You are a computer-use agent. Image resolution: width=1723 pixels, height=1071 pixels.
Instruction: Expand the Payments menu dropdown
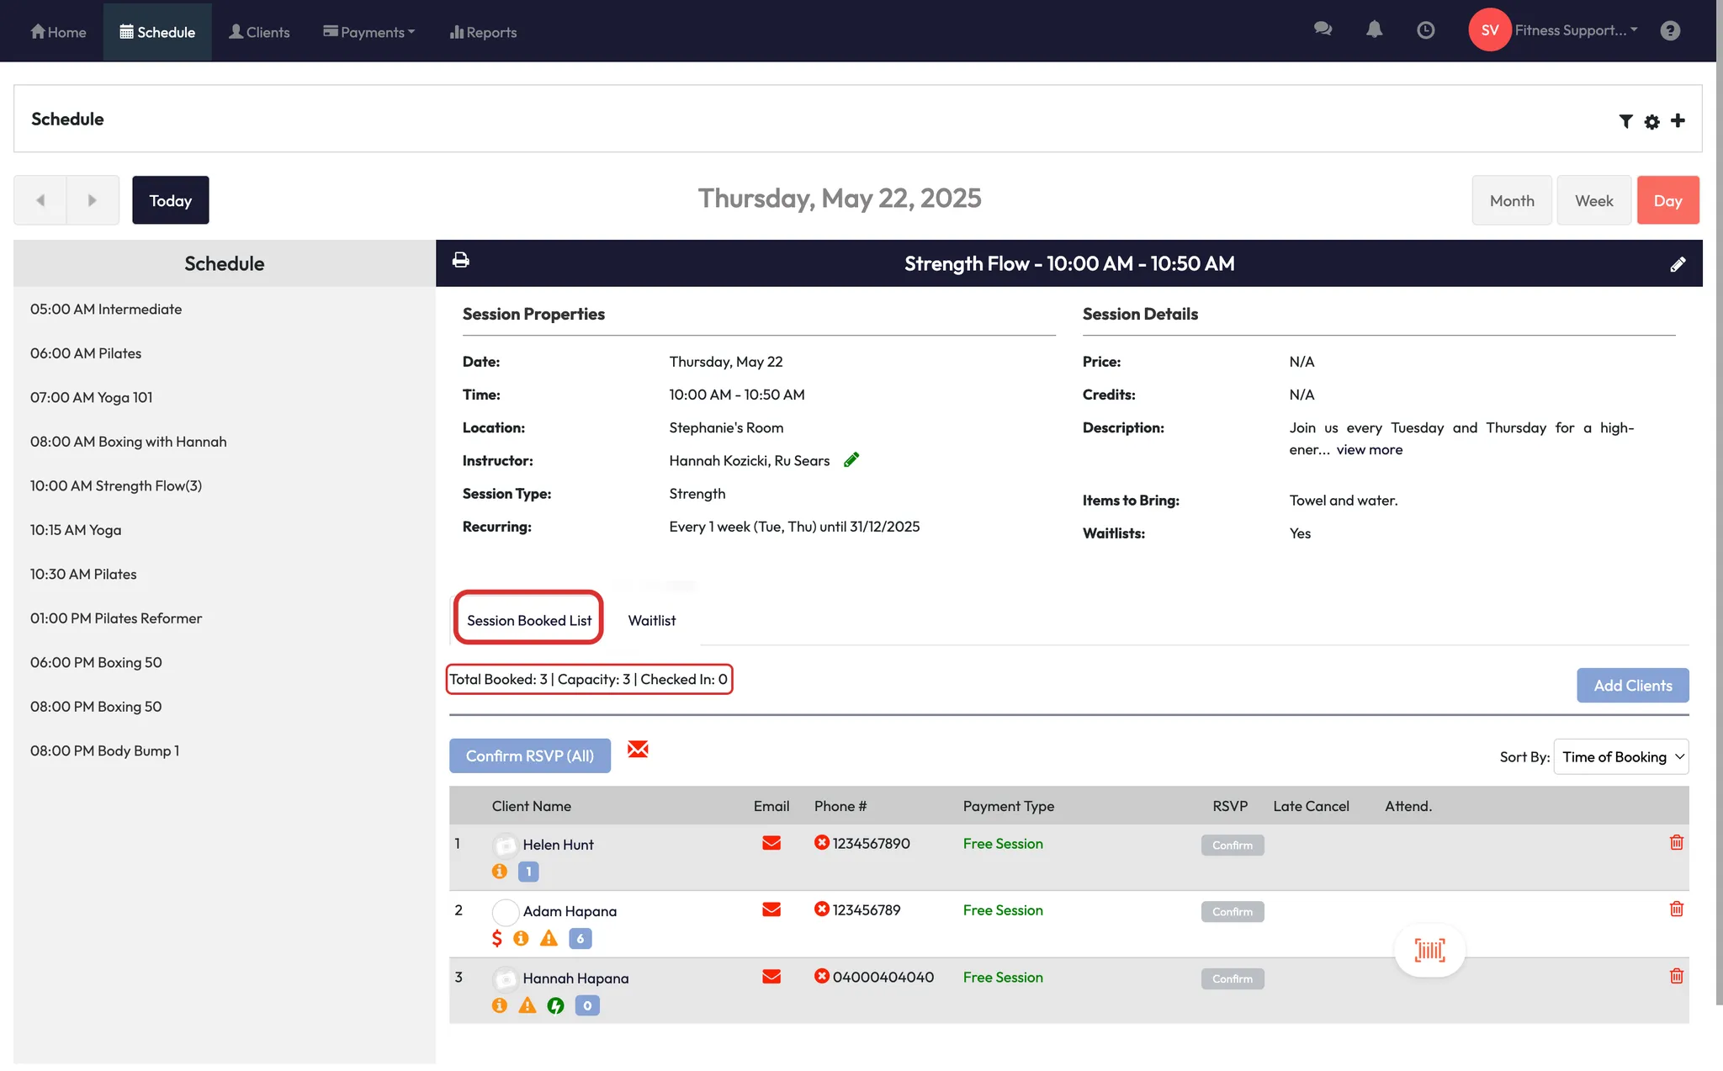click(369, 32)
